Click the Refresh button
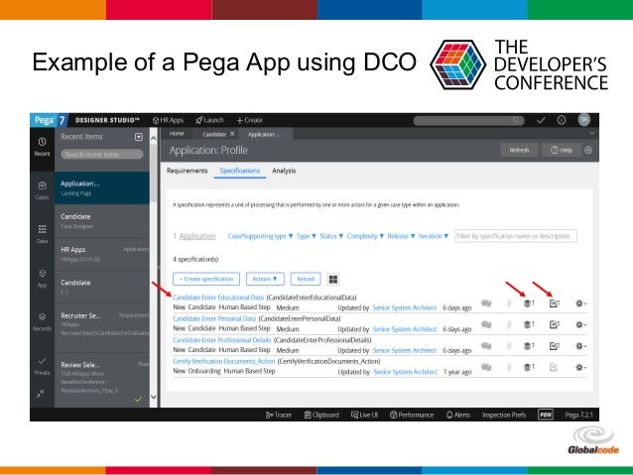Viewport: 633px width, 475px height. point(519,150)
